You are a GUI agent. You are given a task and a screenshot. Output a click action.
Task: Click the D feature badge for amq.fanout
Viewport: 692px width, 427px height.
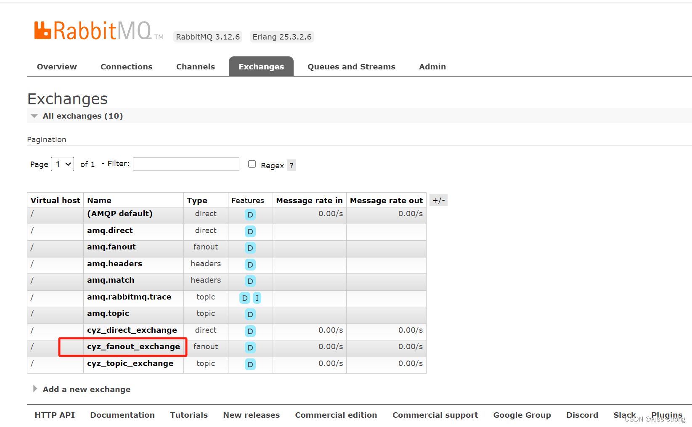(250, 248)
